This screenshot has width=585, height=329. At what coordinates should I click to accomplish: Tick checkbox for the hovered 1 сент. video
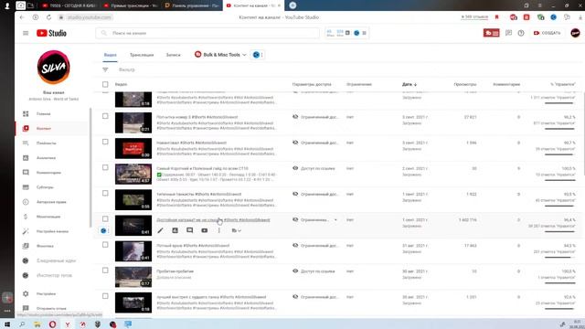[x=105, y=219]
